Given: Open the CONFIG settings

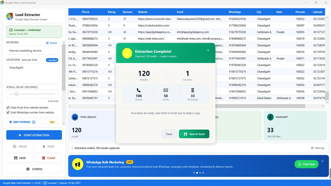Looking at the screenshot, I should pos(34,169).
